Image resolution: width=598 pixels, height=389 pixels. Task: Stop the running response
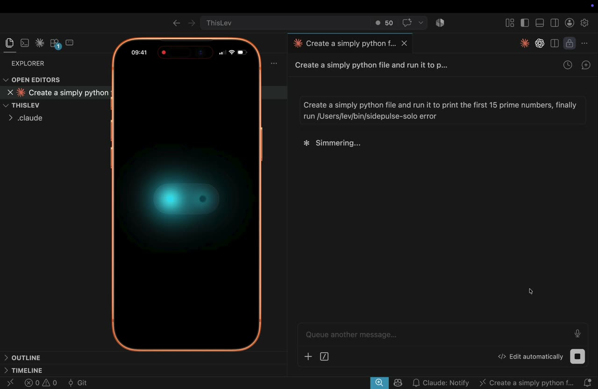click(x=577, y=356)
